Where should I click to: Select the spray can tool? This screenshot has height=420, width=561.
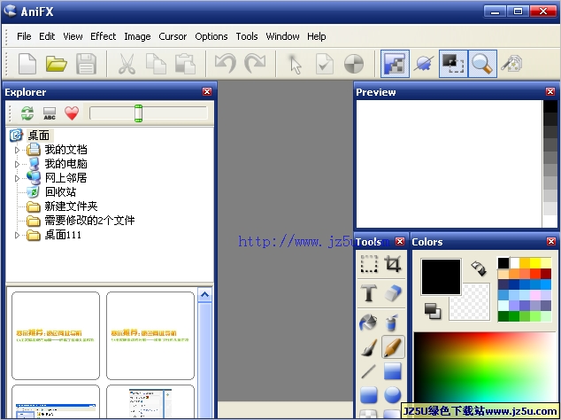tap(393, 323)
